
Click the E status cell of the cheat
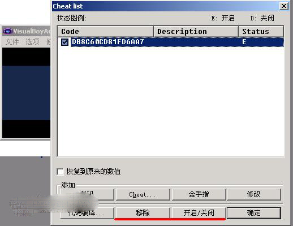(x=244, y=42)
